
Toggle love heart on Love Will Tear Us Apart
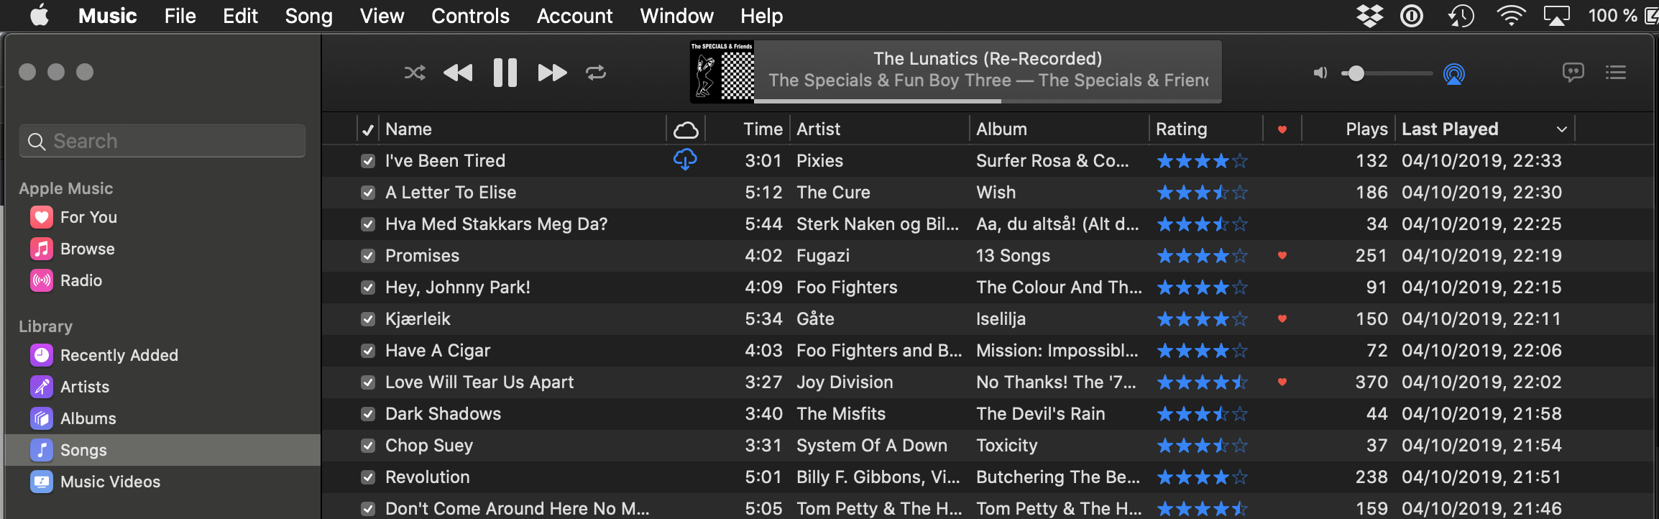(1282, 382)
